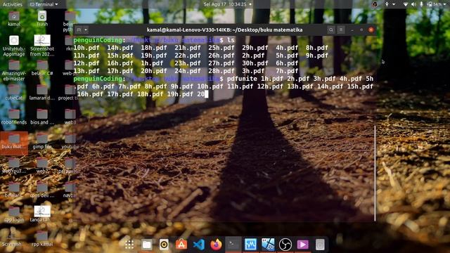Open the kamal home folder icon
Screen dimensions: 450x253
click(x=14, y=19)
